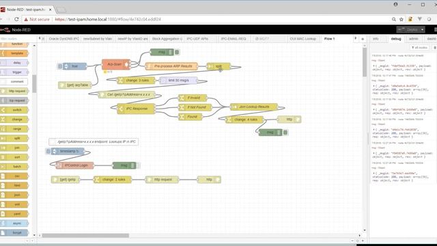The height and width of the screenshot is (246, 437).
Task: Click palette scrollbar up arrow
Action: [34, 46]
